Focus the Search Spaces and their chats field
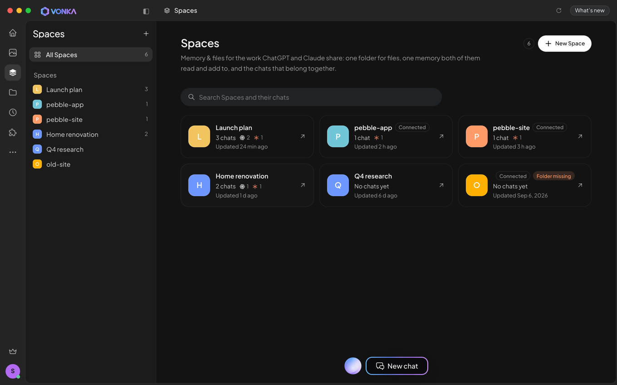Screen dimensions: 617x385 [x=311, y=97]
